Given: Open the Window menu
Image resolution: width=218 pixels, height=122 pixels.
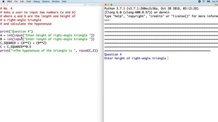Looking at the screenshot, I should pos(56,1).
